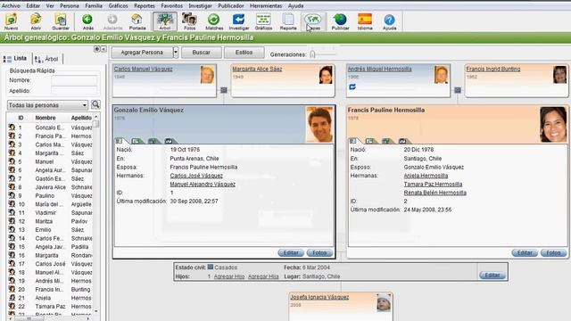Change language with Idioma flag icon
The width and height of the screenshot is (571, 321).
(365, 21)
